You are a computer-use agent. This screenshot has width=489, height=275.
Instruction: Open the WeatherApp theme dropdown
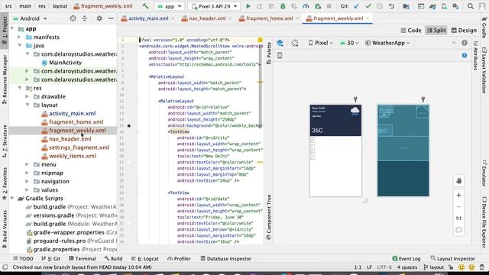tap(387, 43)
